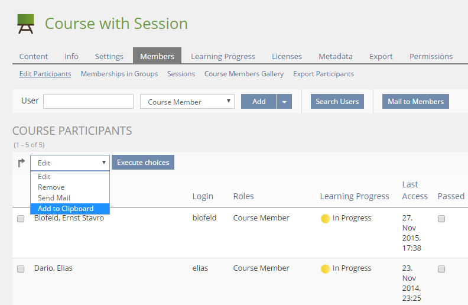Open the Course Member role dropdown
Viewport: 468px width, 305px height.
tap(187, 102)
